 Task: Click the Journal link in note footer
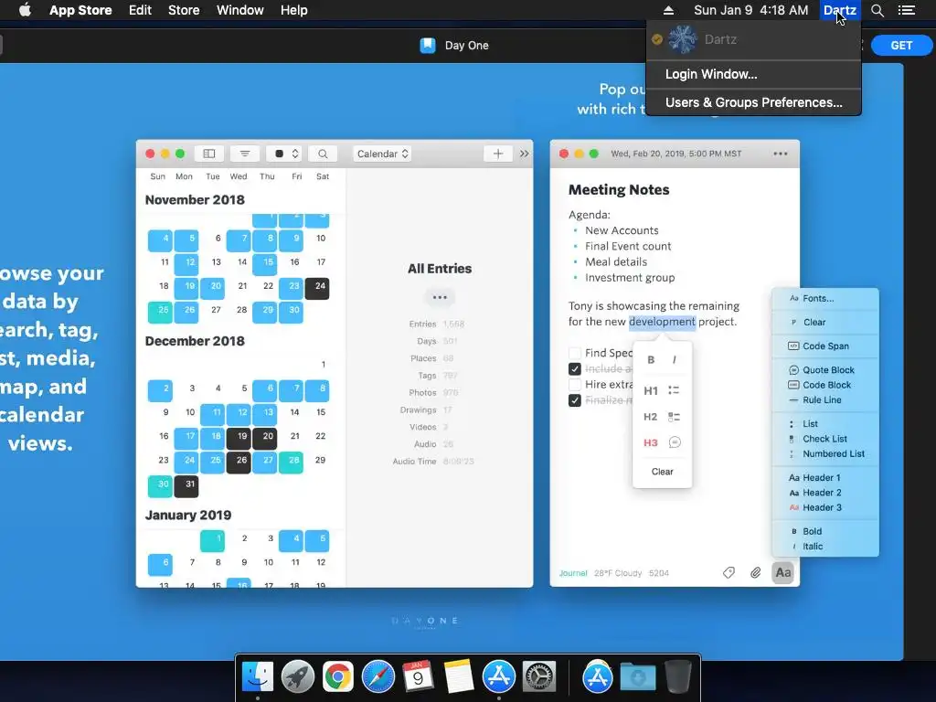pos(573,573)
